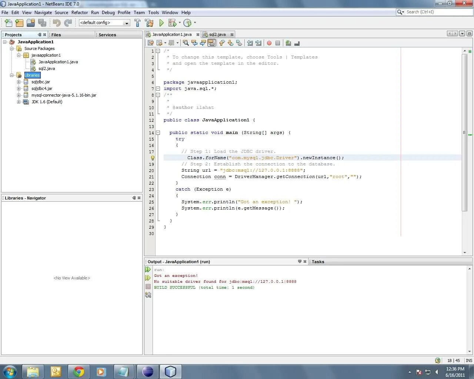Image resolution: width=474 pixels, height=379 pixels.
Task: Open the Chrome icon in taskbar
Action: point(79,371)
